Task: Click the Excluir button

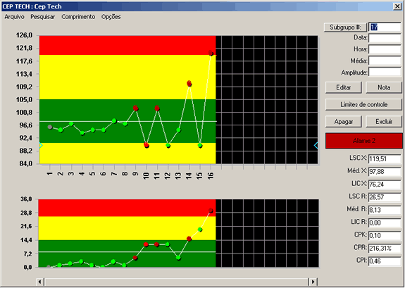Action: pyautogui.click(x=384, y=122)
